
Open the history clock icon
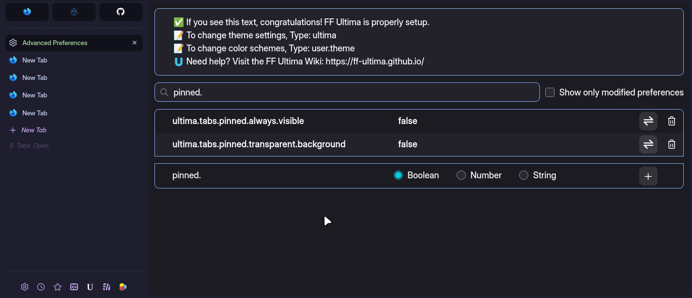tap(41, 287)
